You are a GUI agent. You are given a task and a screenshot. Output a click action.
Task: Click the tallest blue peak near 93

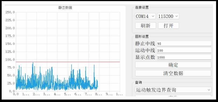coord(33,62)
